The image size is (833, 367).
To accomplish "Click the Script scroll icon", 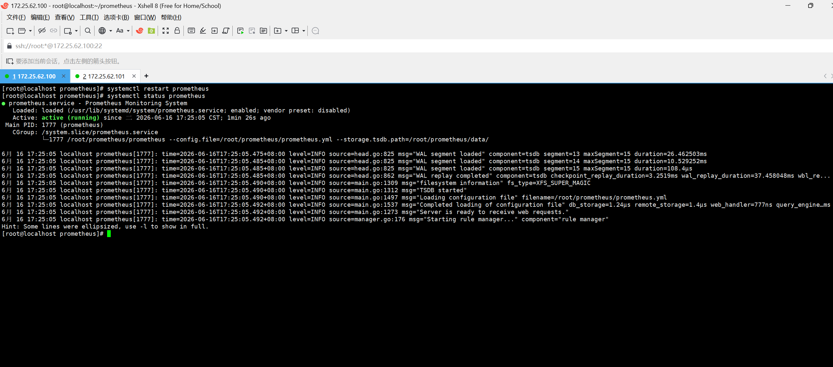I will (226, 31).
